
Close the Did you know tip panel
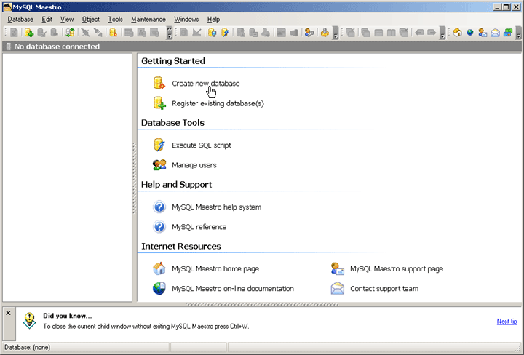pos(8,313)
